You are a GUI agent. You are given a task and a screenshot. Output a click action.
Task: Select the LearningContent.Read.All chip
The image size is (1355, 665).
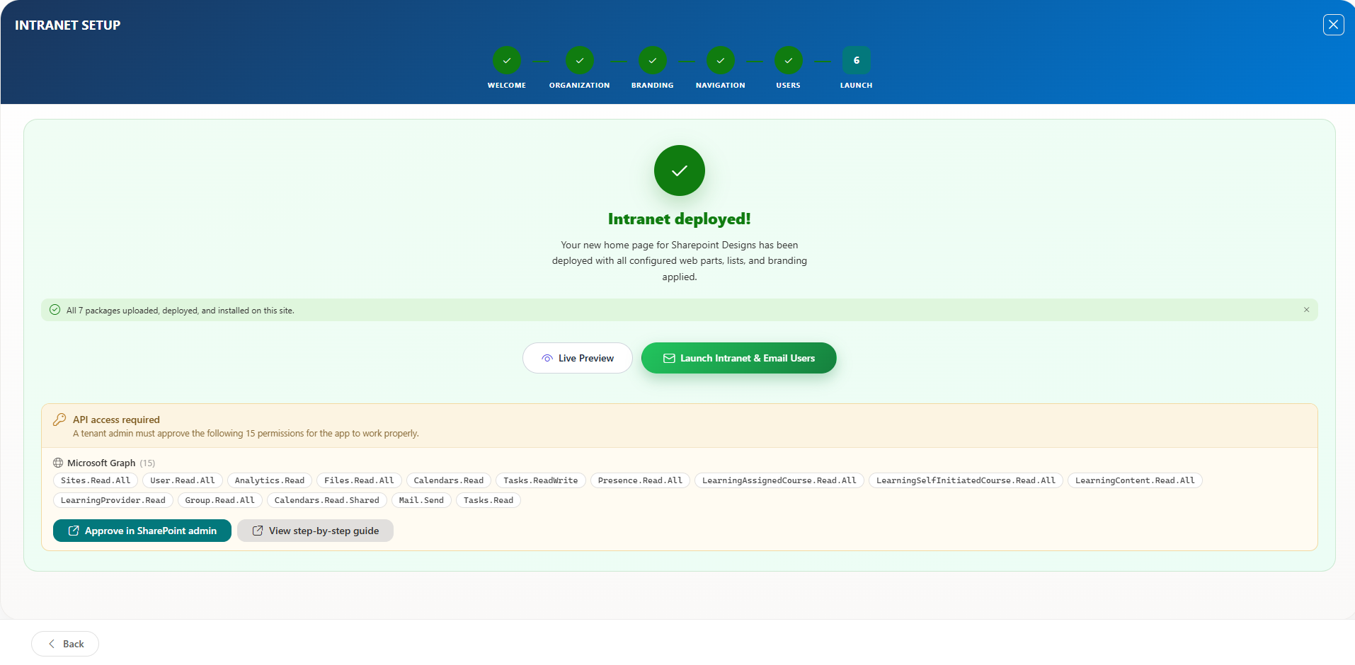pos(1135,480)
